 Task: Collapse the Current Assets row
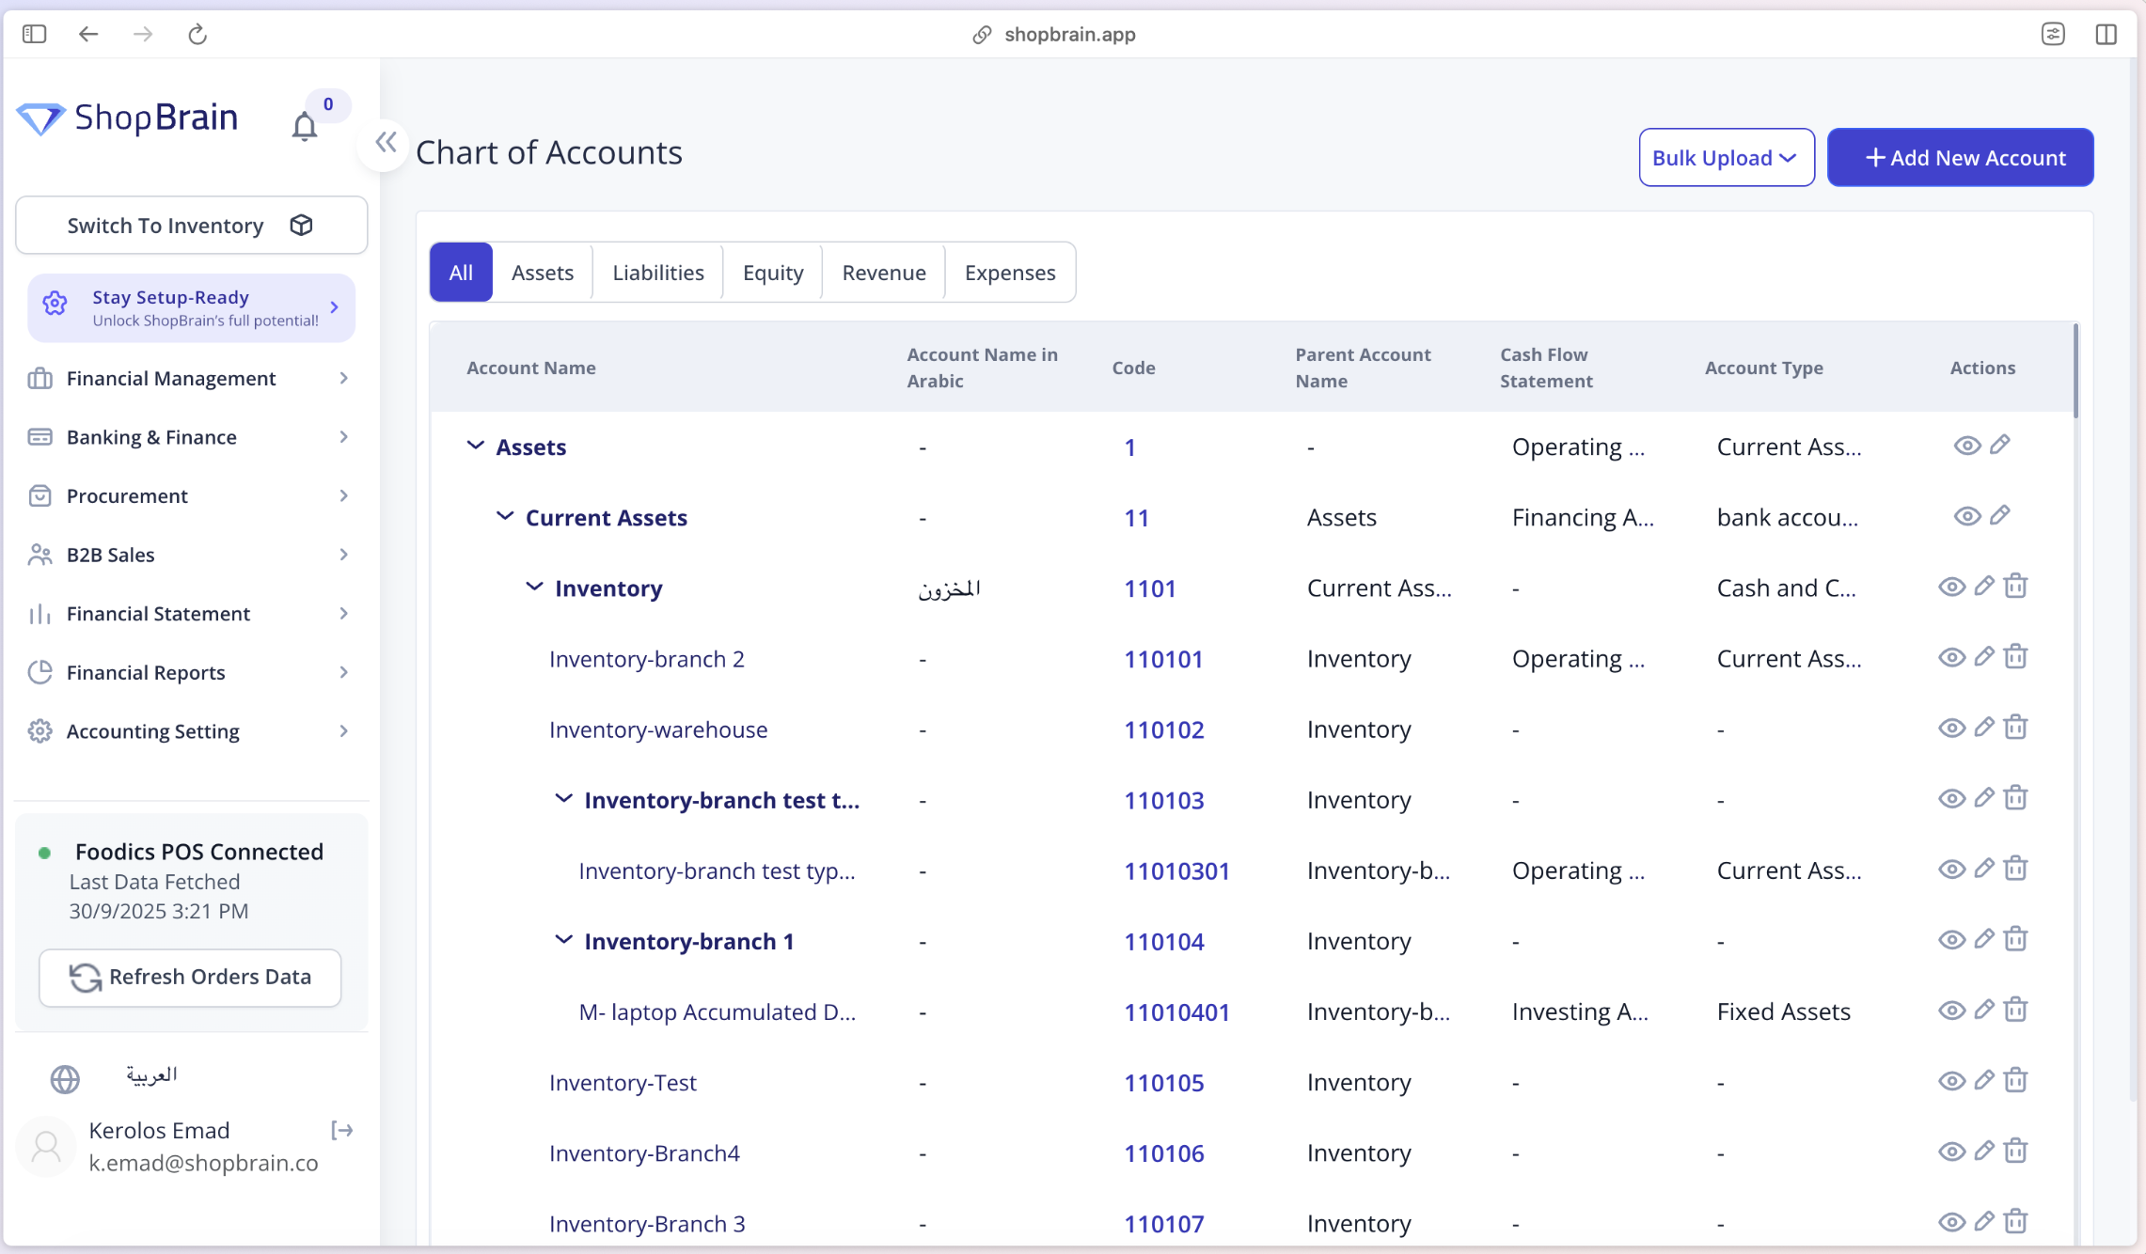505,516
